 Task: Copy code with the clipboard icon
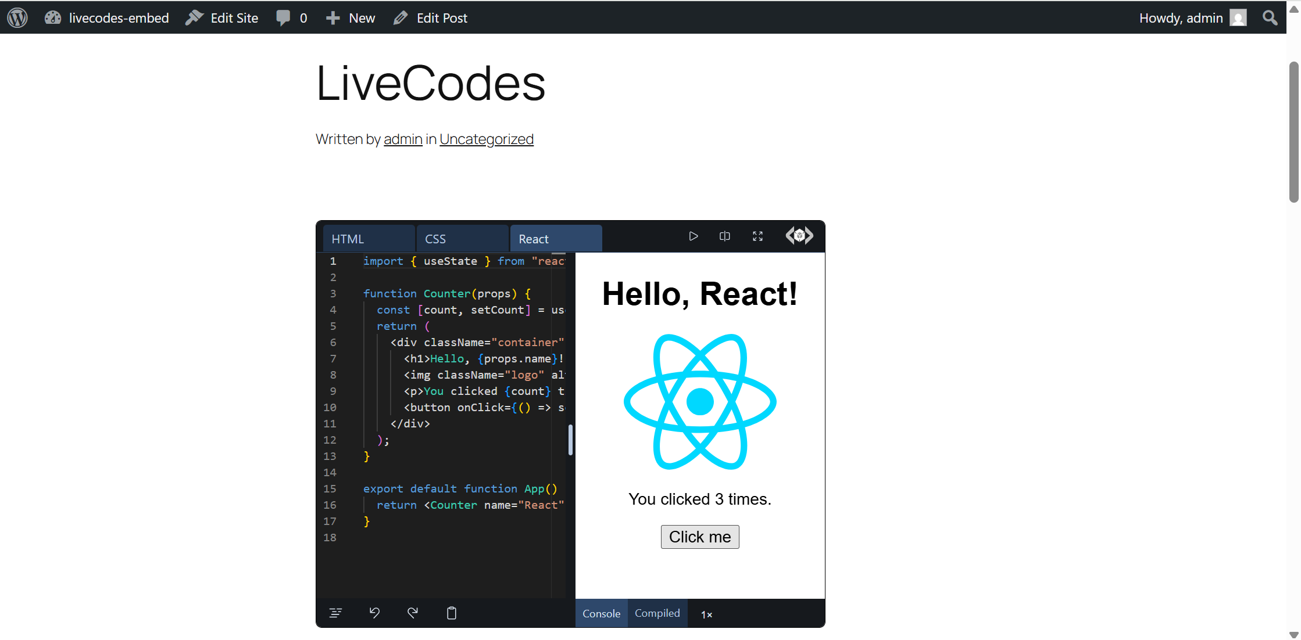(x=452, y=613)
